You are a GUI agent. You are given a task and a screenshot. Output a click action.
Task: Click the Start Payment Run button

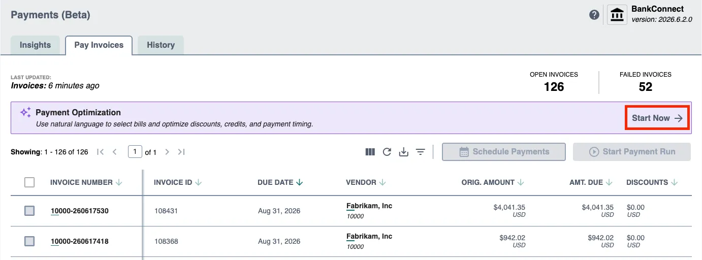tap(632, 152)
